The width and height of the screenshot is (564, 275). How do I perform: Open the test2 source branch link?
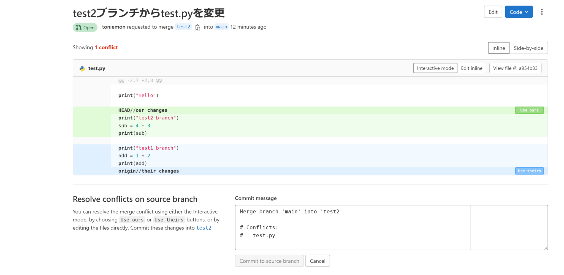coord(183,27)
